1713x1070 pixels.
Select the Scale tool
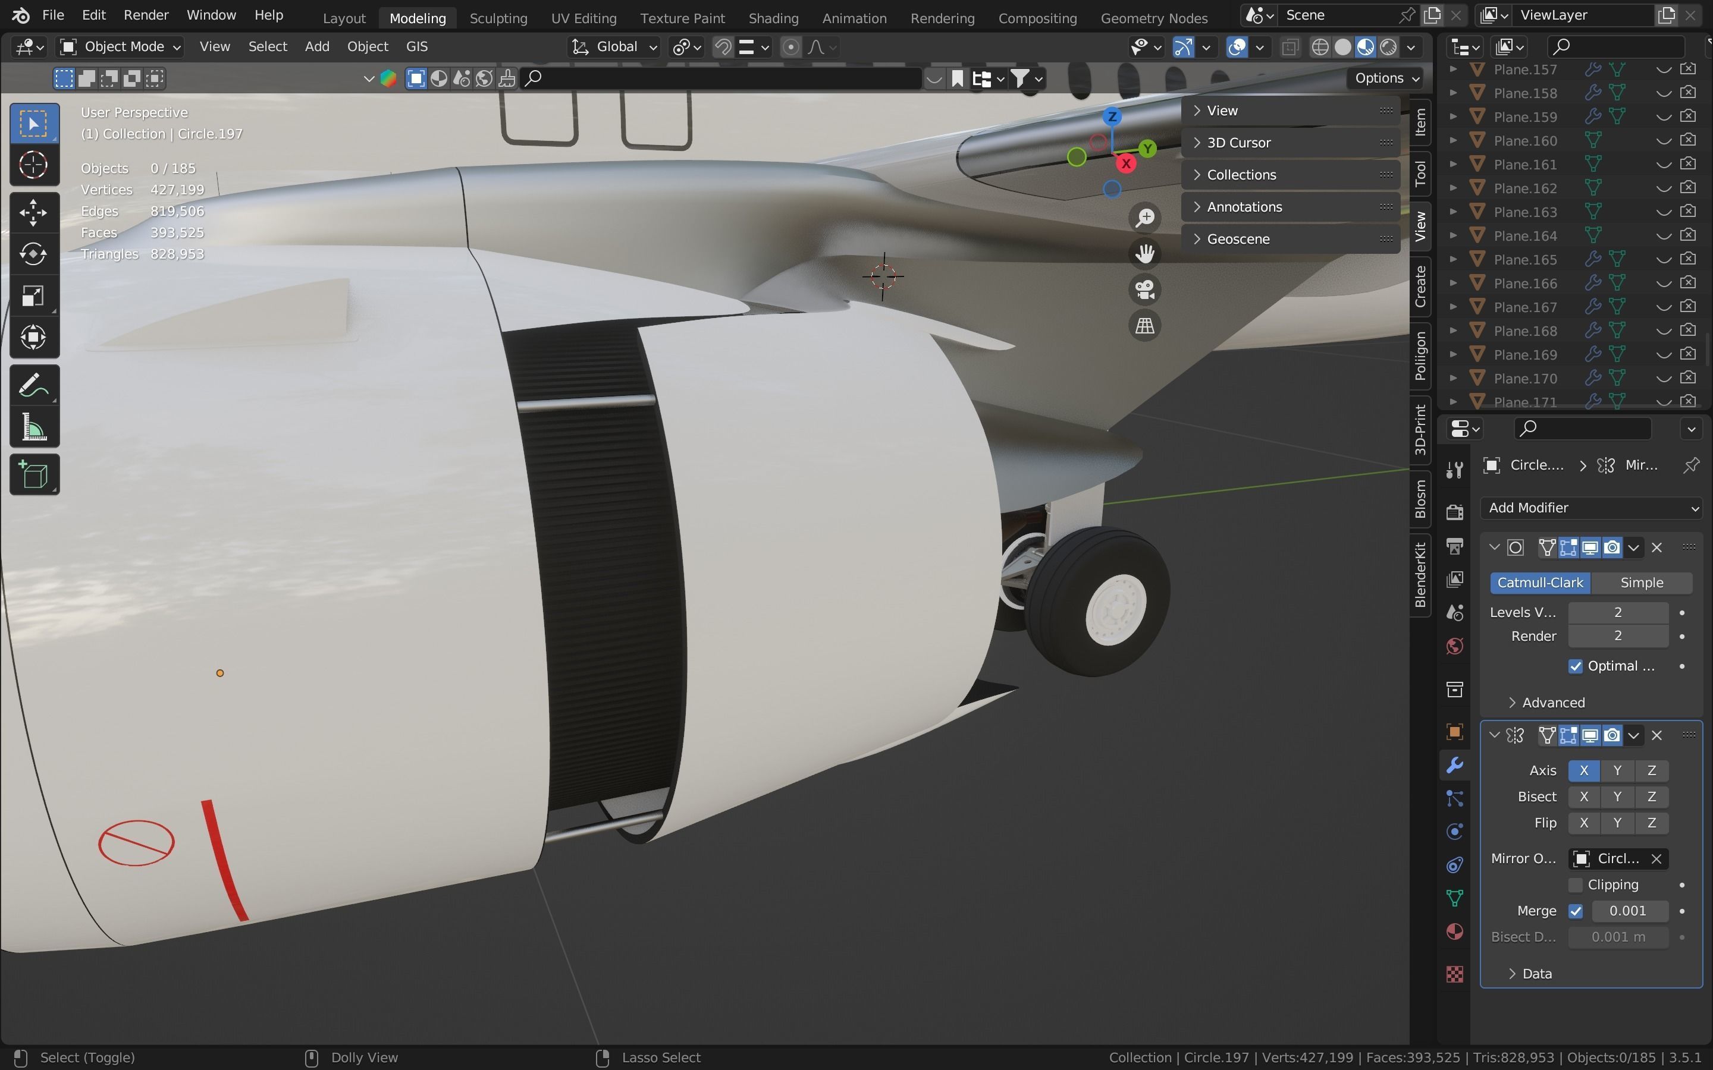click(34, 296)
